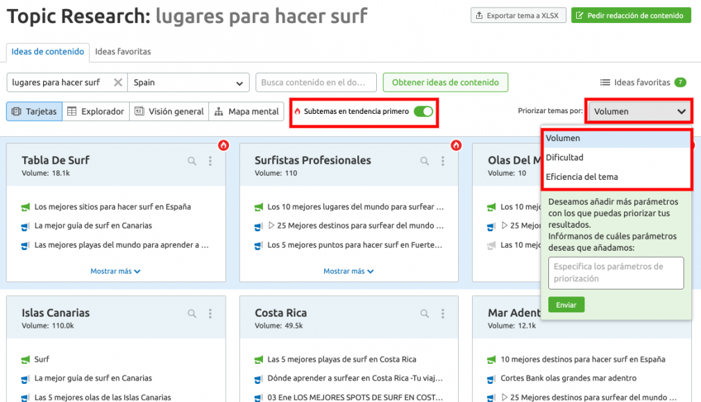The height and width of the screenshot is (402, 701).
Task: Click 'Obtener ideas de contenido' button
Action: coord(446,83)
